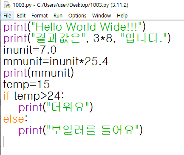Click the IDLE Python file icon in title bar
The width and height of the screenshot is (184, 155).
[x=7, y=5]
